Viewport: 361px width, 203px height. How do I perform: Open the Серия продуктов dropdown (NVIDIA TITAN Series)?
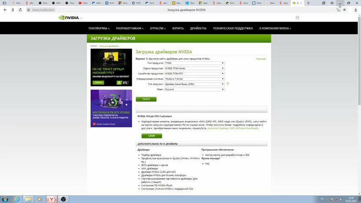coord(194,69)
